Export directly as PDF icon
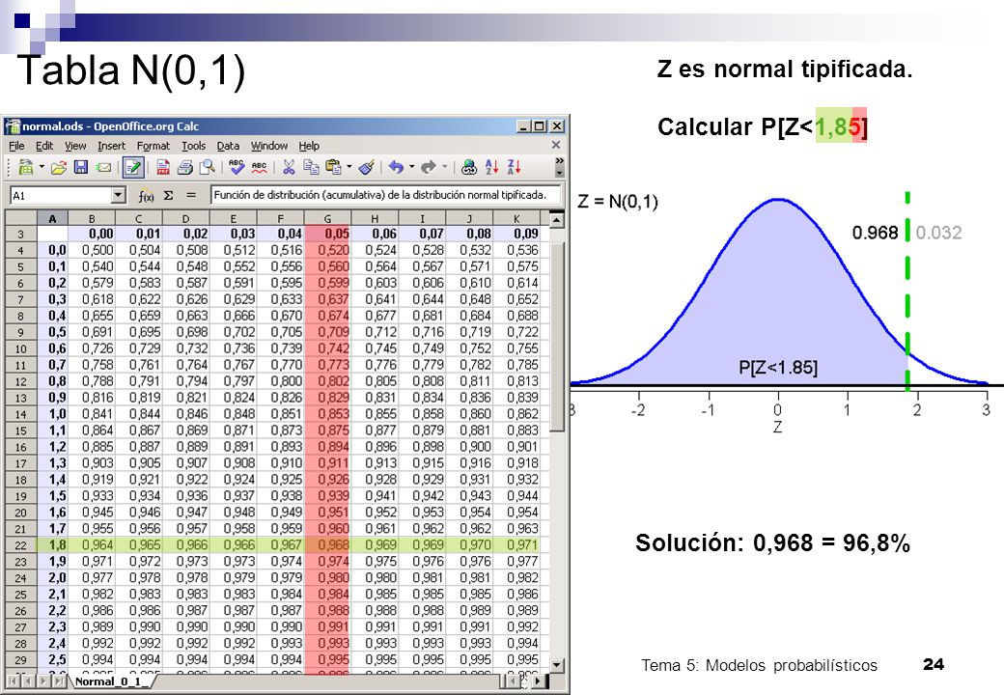The height and width of the screenshot is (695, 1004). tap(163, 168)
